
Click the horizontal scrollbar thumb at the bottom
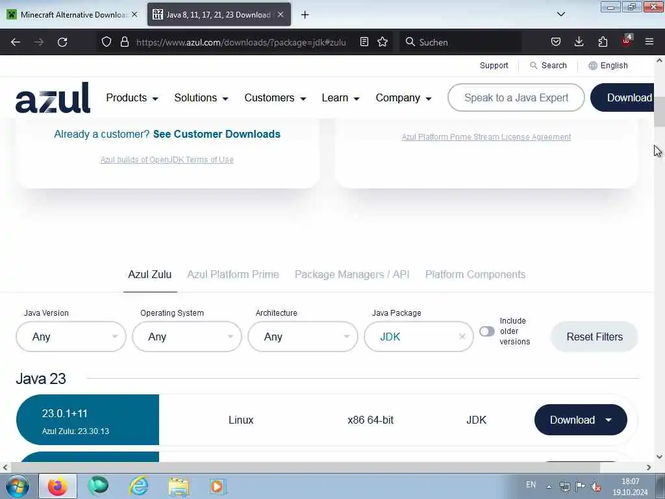click(x=305, y=467)
